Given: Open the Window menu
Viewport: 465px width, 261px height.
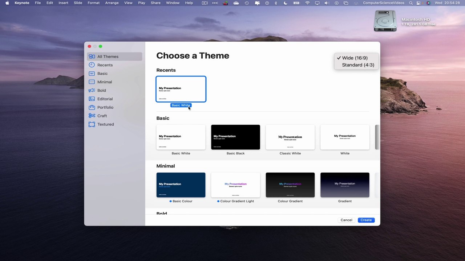Looking at the screenshot, I should 173,3.
